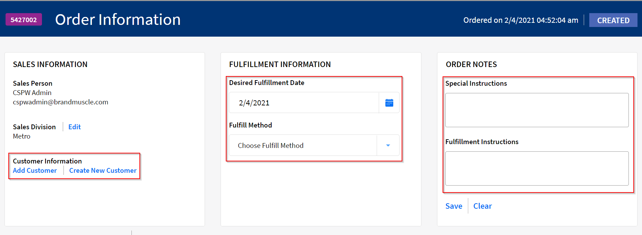Image resolution: width=642 pixels, height=235 pixels.
Task: Select the Fulfill Method dropdown arrow
Action: pyautogui.click(x=387, y=145)
